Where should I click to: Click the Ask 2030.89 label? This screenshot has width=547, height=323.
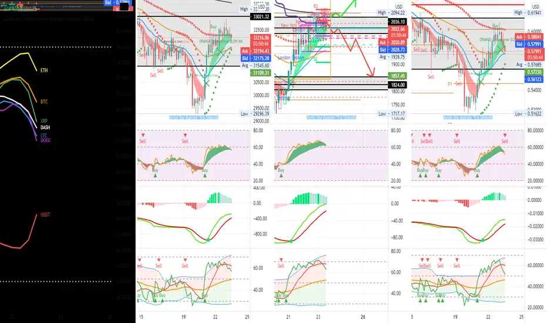point(392,43)
